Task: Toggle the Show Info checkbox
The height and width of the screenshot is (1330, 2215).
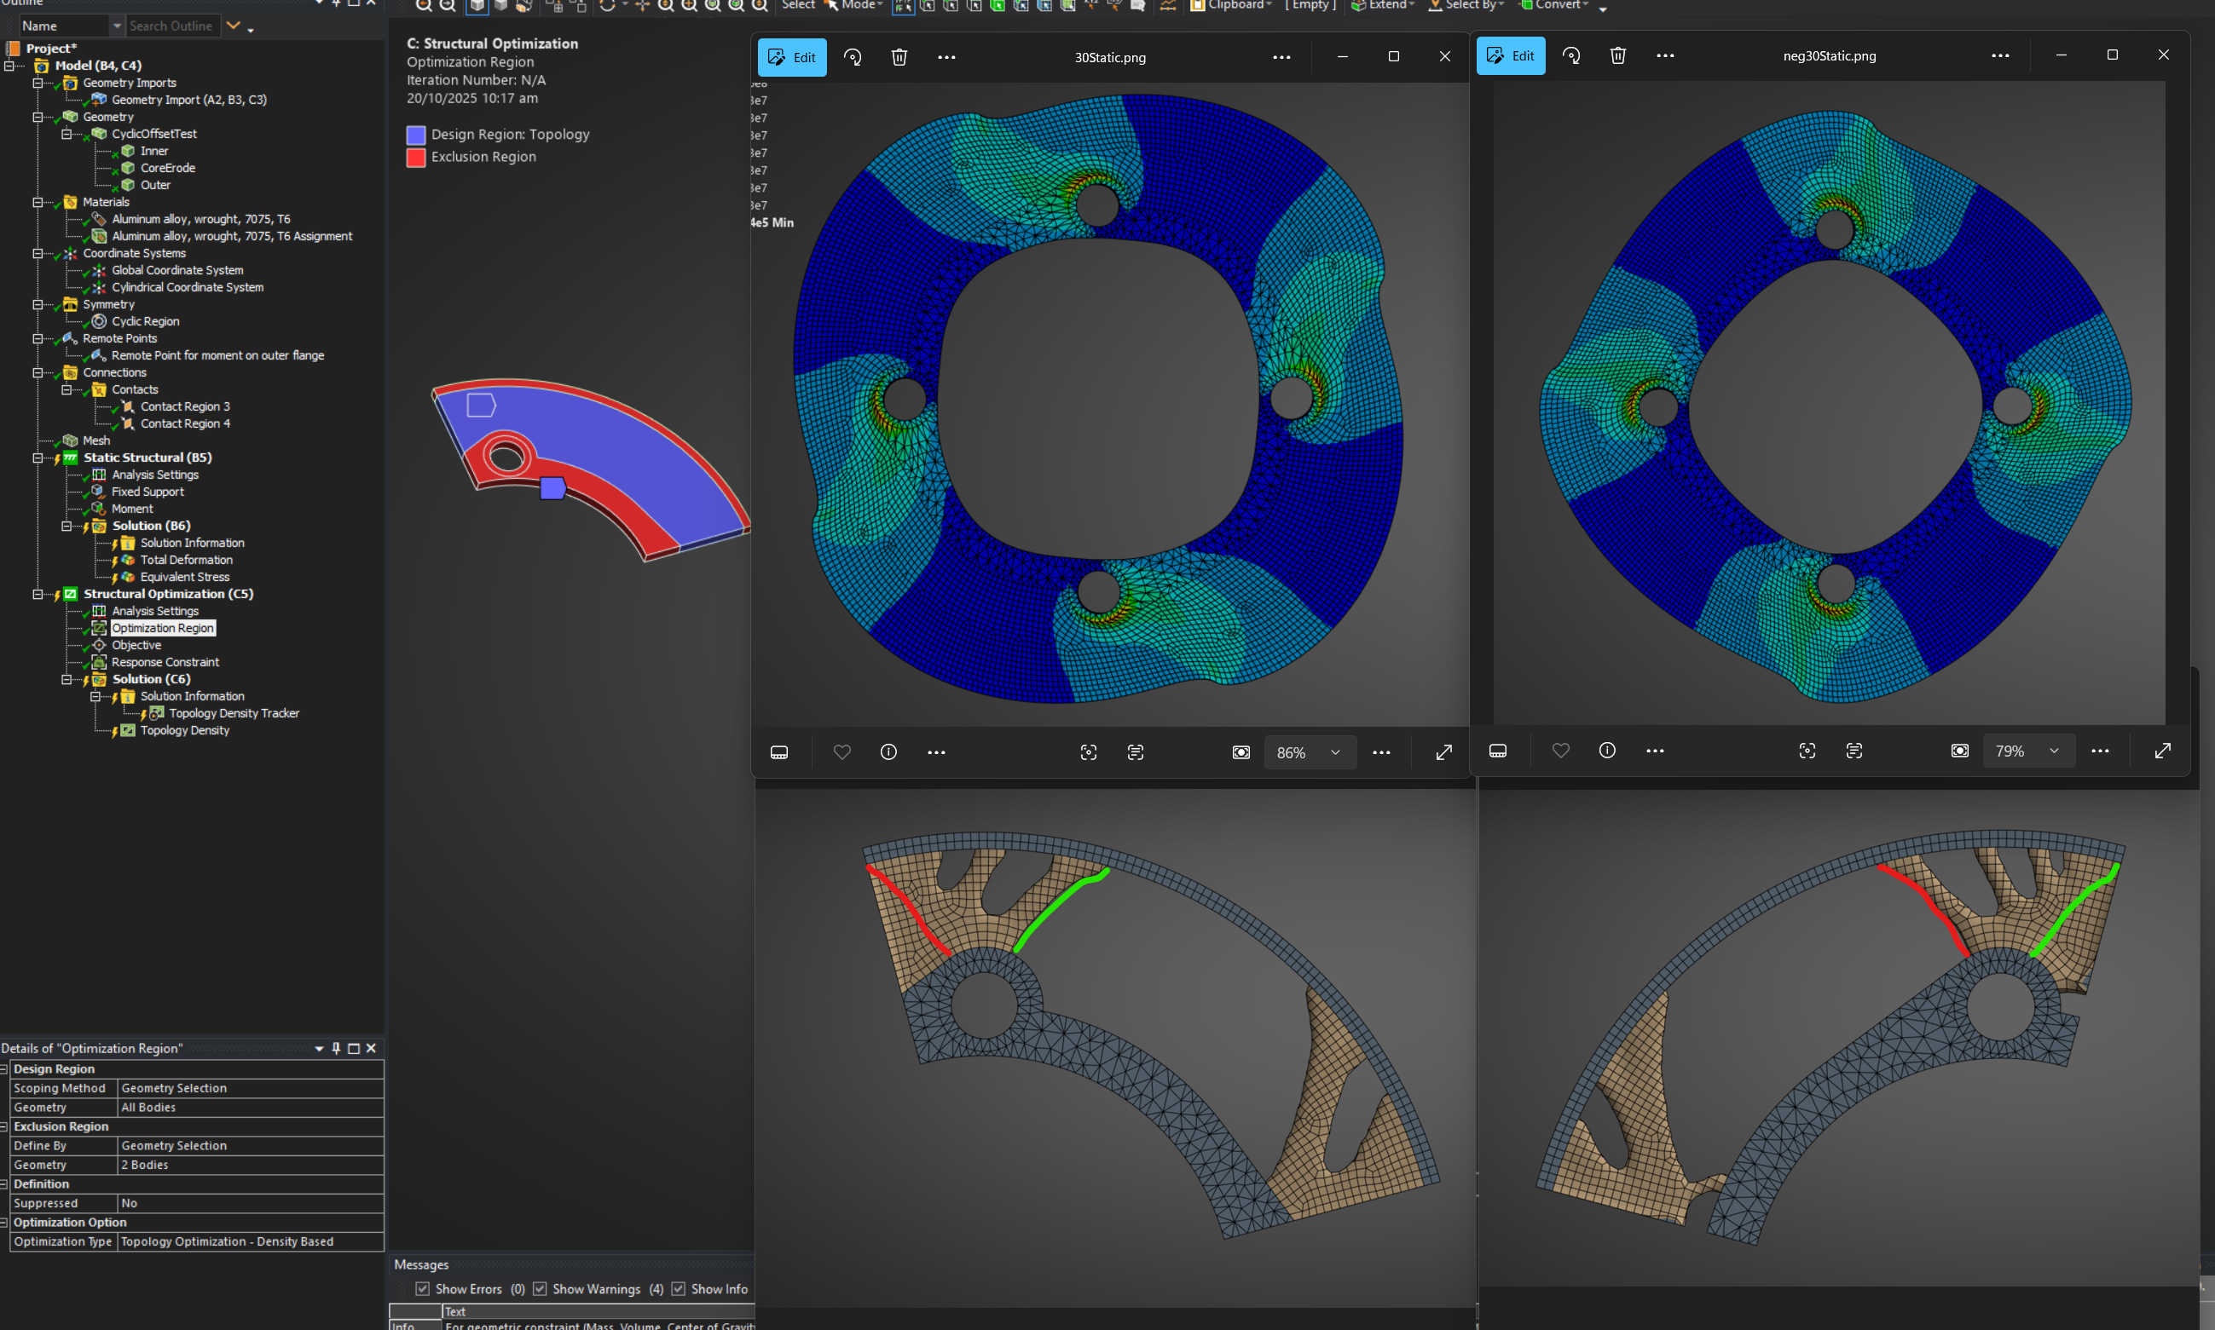Action: (679, 1289)
